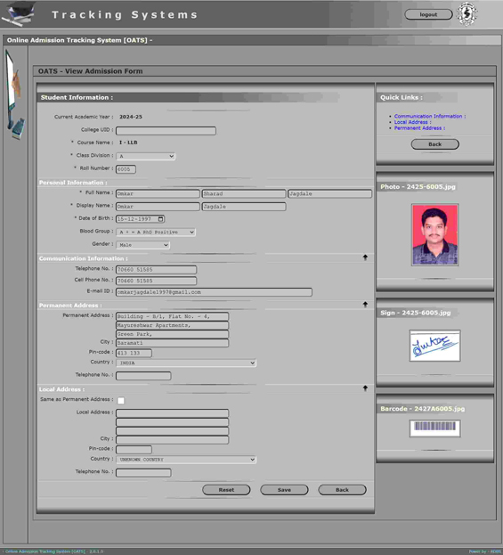Click the computer illustration in left sidebar
Image resolution: width=503 pixels, height=555 pixels.
tap(15, 94)
